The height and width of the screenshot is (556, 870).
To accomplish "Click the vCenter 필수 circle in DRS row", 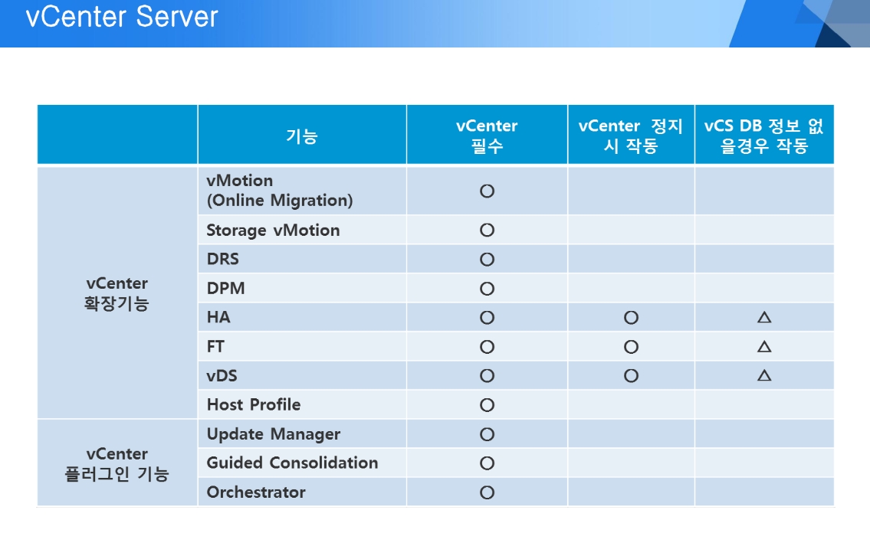I will [x=488, y=260].
